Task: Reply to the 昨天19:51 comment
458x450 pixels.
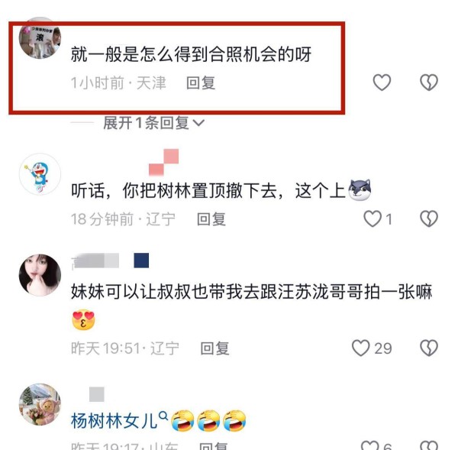Action: coord(214,348)
